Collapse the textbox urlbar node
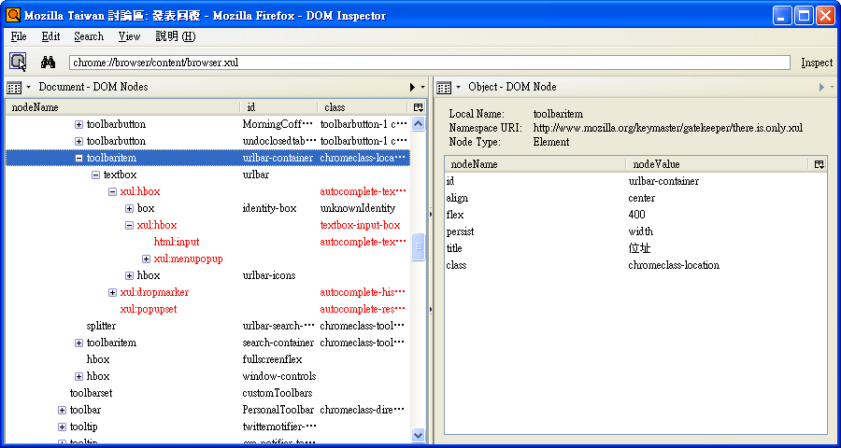Viewport: 841px width, 448px height. [96, 175]
